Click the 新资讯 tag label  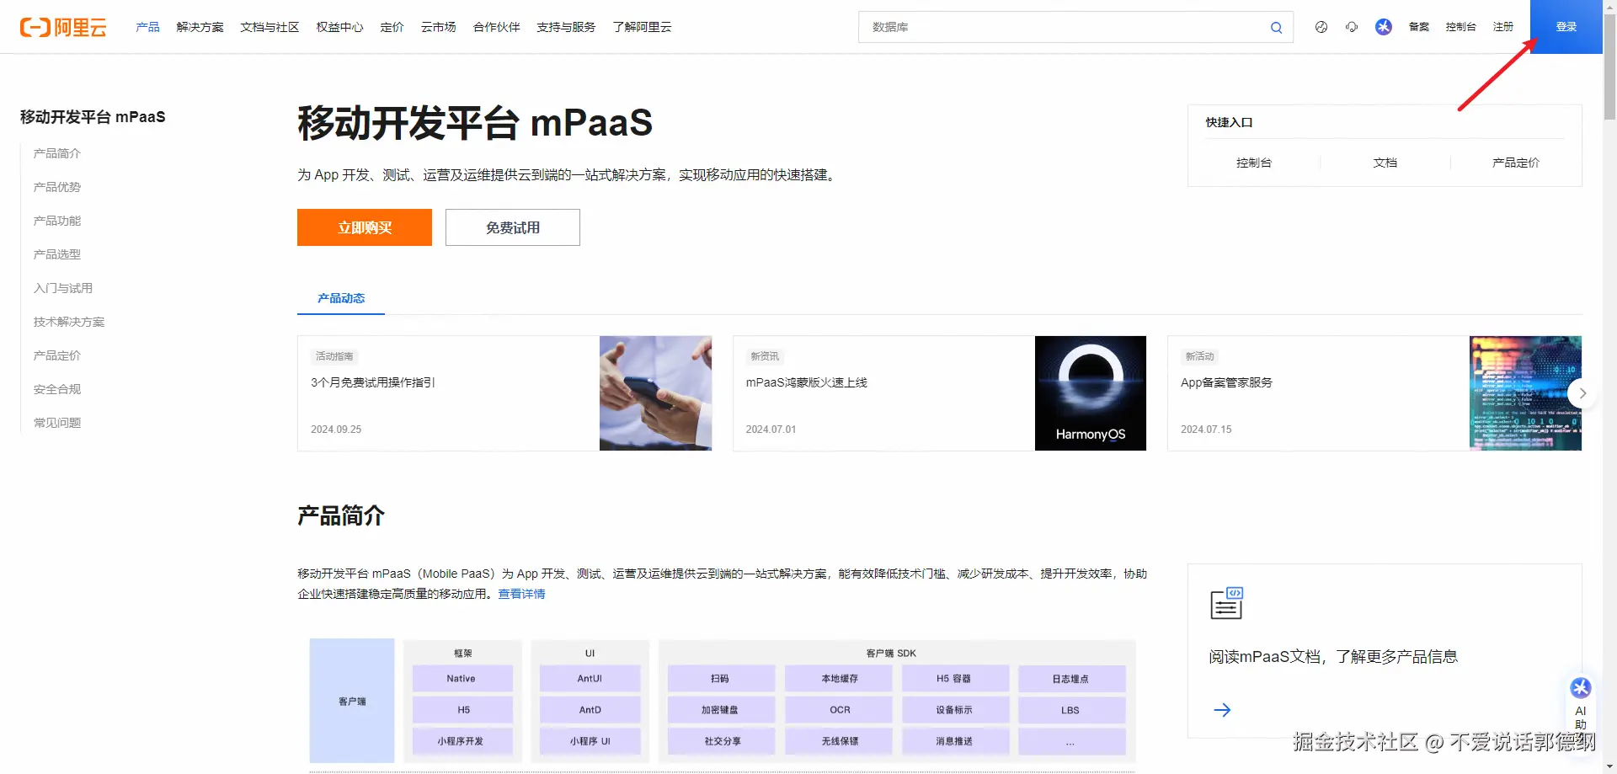pyautogui.click(x=765, y=356)
